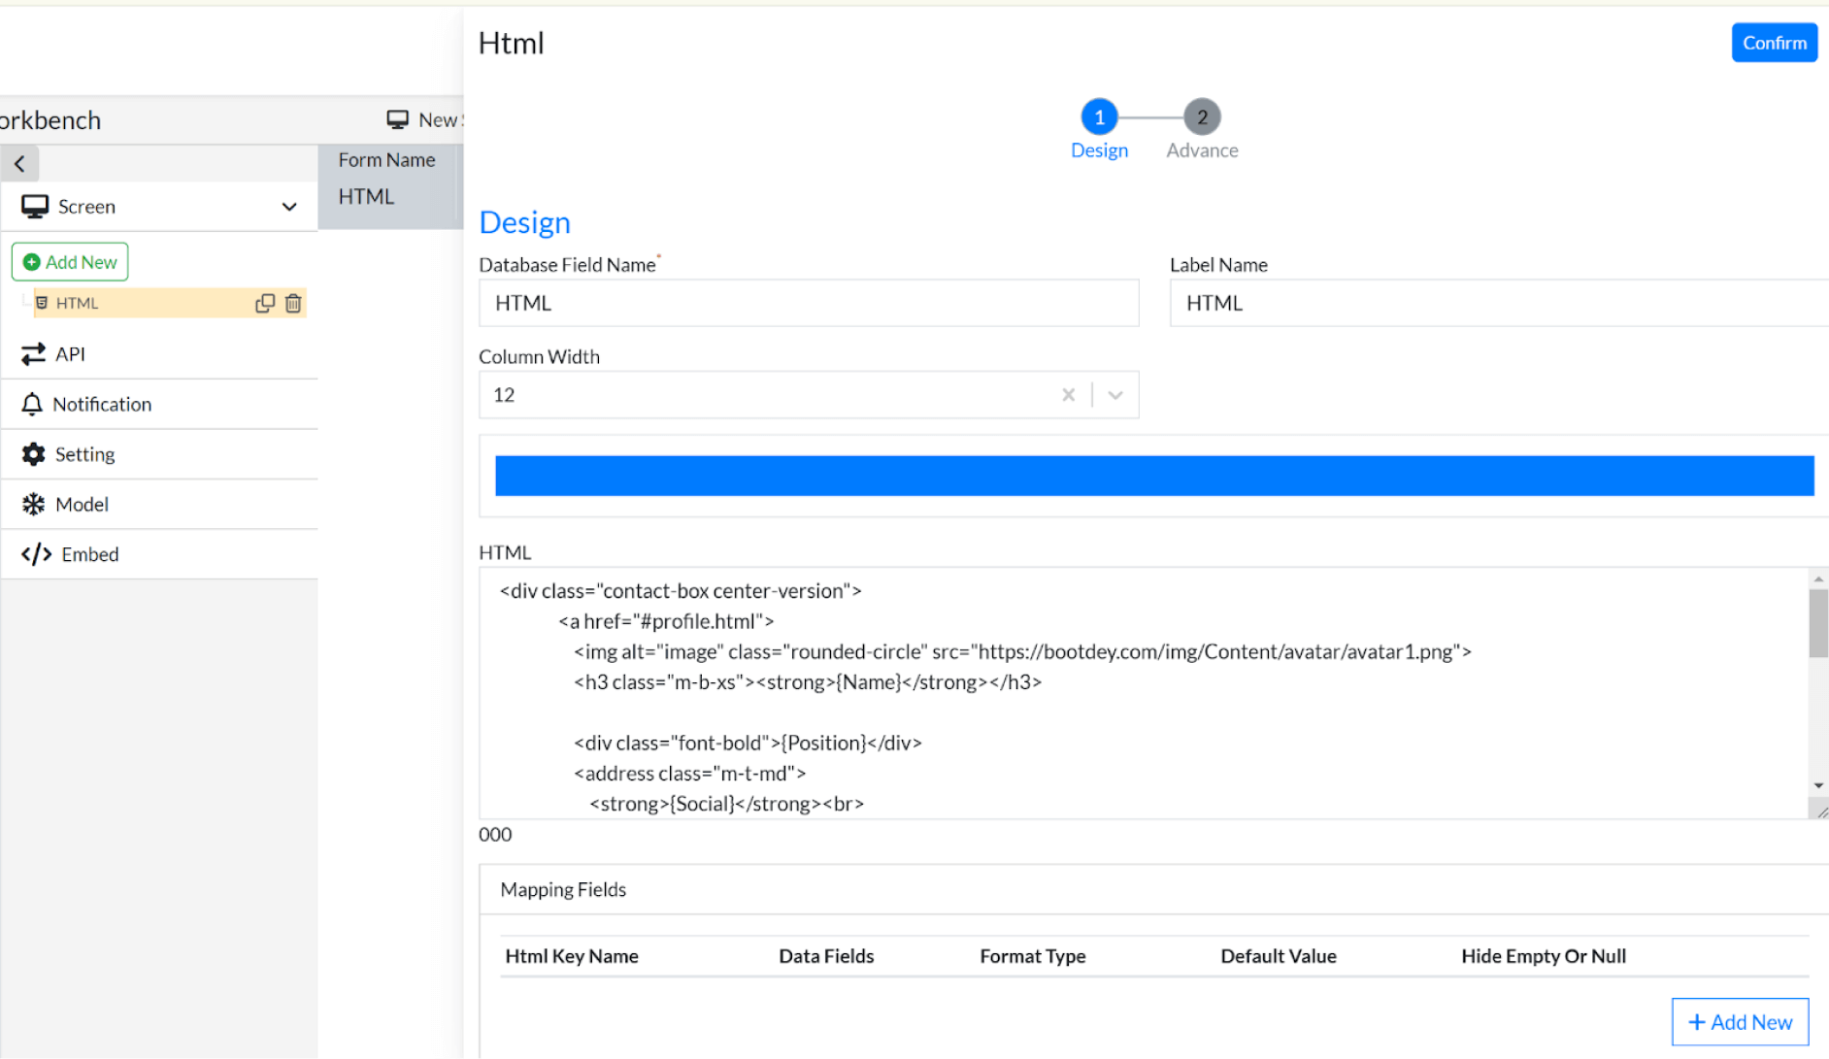The height and width of the screenshot is (1059, 1829).
Task: Open the API section
Action: point(70,354)
